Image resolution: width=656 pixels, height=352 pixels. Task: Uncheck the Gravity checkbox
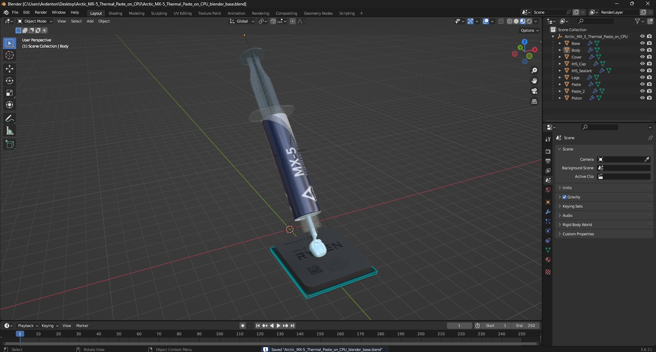pyautogui.click(x=564, y=197)
